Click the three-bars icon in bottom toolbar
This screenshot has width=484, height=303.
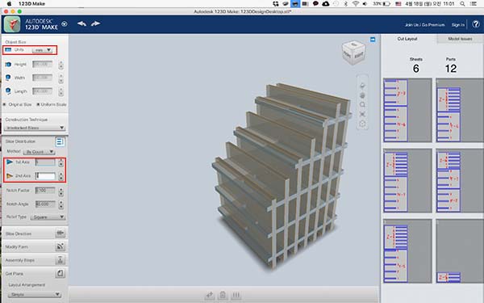[x=236, y=295]
